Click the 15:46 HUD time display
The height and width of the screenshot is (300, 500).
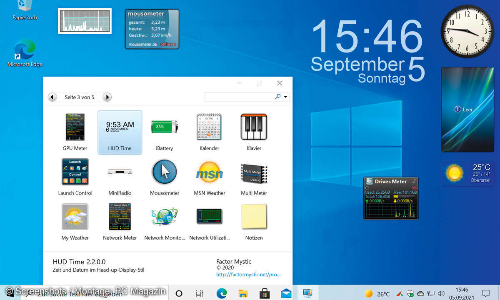coord(367,37)
